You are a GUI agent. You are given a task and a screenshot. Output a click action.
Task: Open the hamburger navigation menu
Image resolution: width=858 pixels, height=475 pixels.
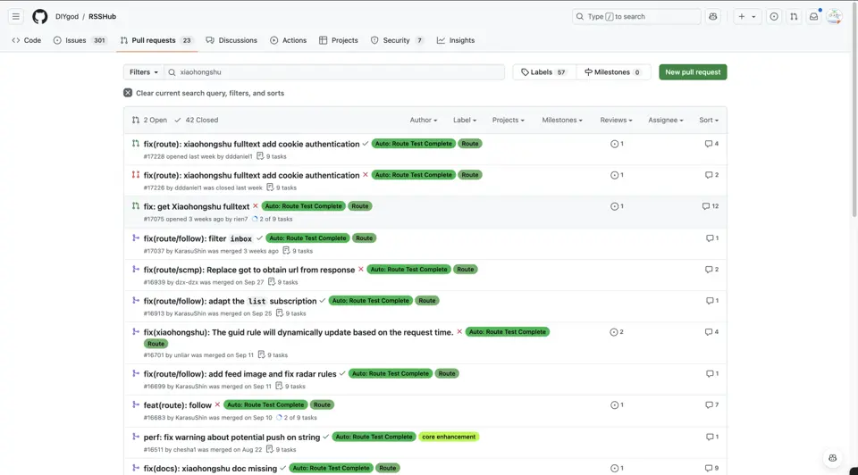tap(16, 16)
